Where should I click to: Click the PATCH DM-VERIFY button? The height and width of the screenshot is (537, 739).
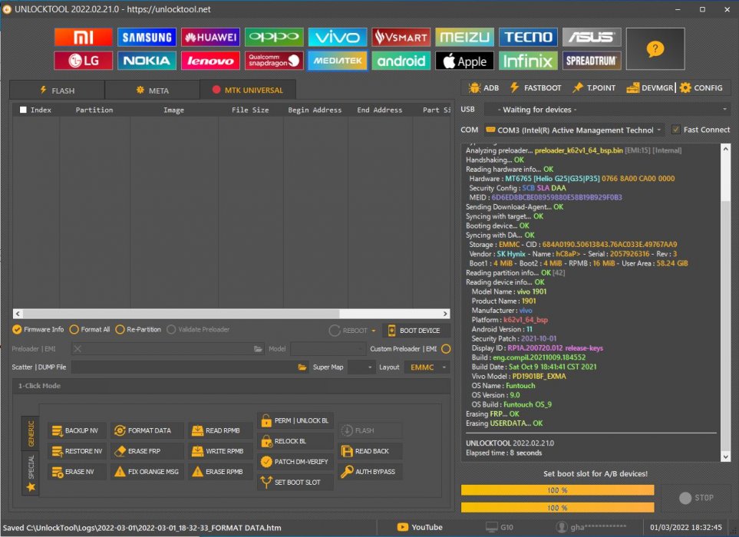pos(295,462)
